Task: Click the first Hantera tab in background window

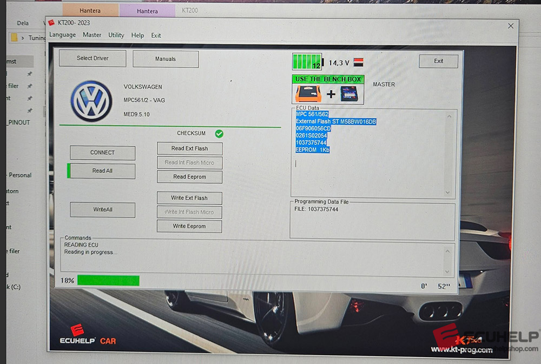Action: [x=90, y=10]
